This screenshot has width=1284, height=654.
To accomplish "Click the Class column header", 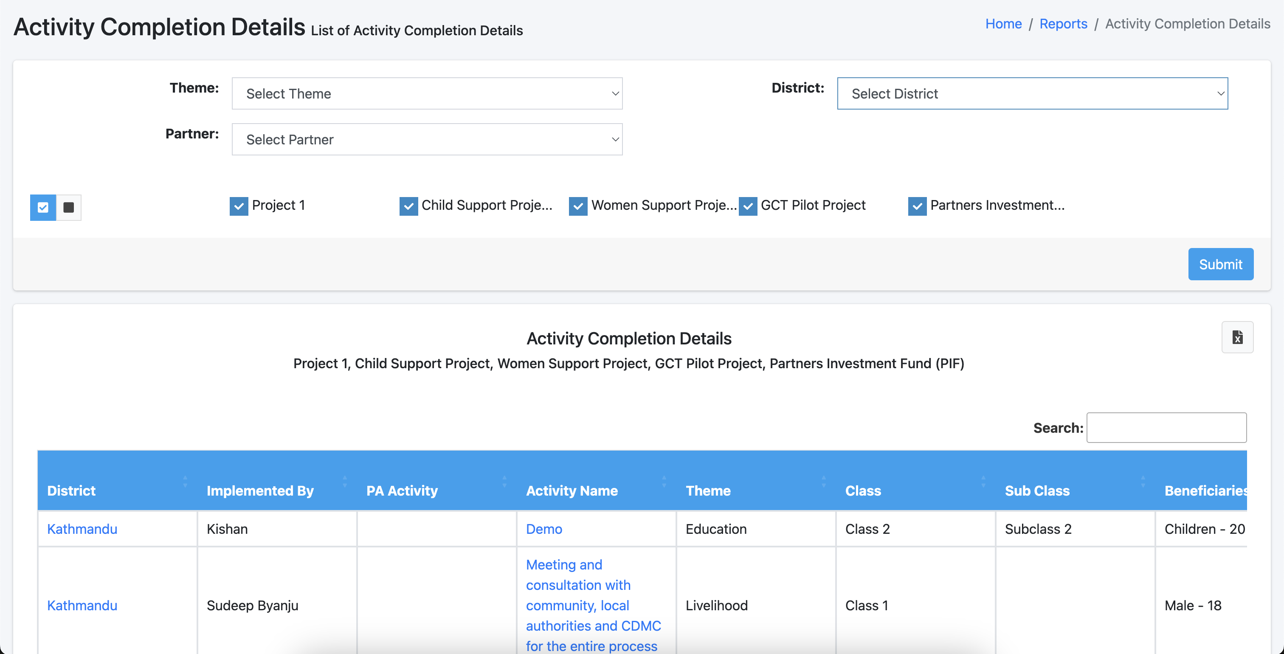I will click(x=915, y=481).
